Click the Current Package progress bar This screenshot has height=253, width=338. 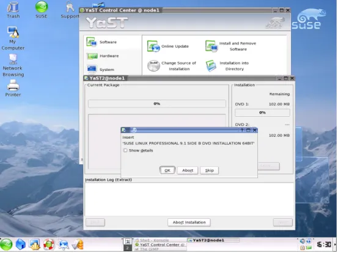(x=157, y=104)
